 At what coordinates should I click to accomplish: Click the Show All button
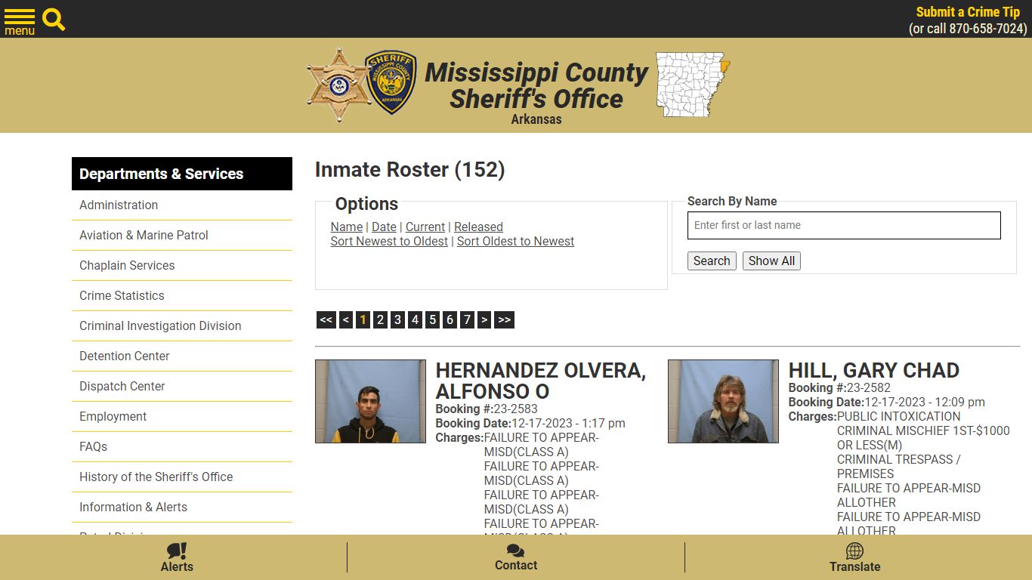tap(771, 261)
